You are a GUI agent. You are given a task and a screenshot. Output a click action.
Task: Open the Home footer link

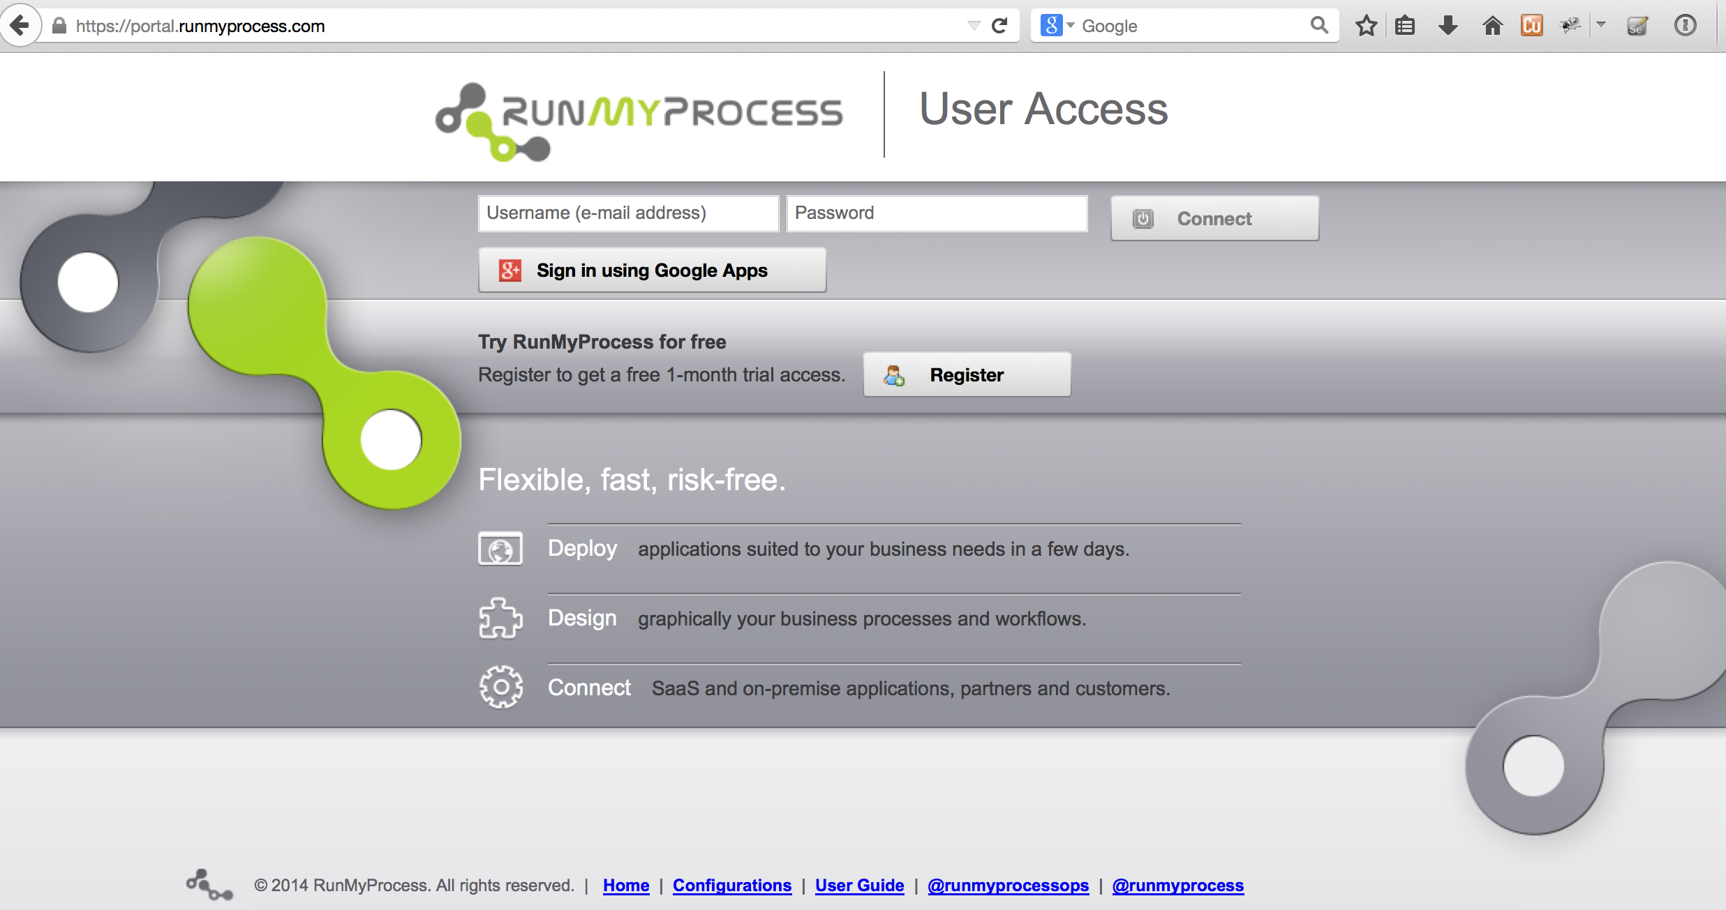(626, 886)
